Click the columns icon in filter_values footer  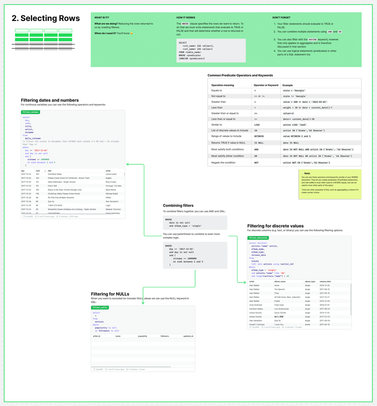point(57,217)
